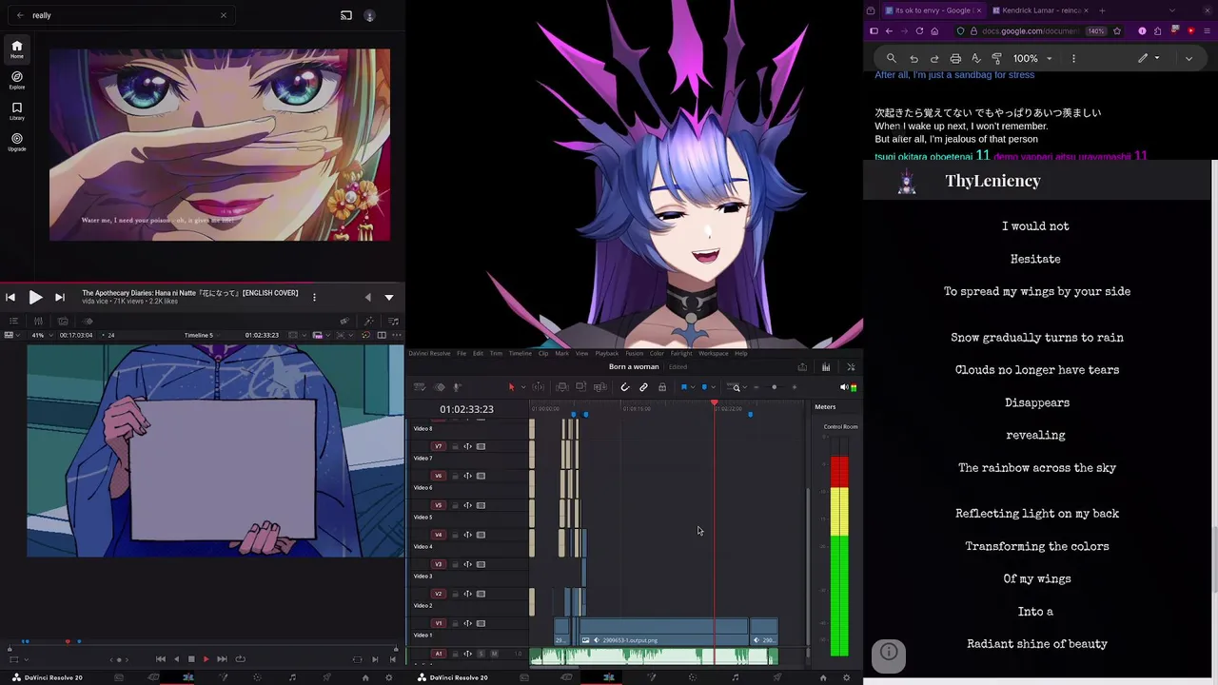Click the Quick Export icon in Resolve
The width and height of the screenshot is (1218, 685).
coord(802,367)
